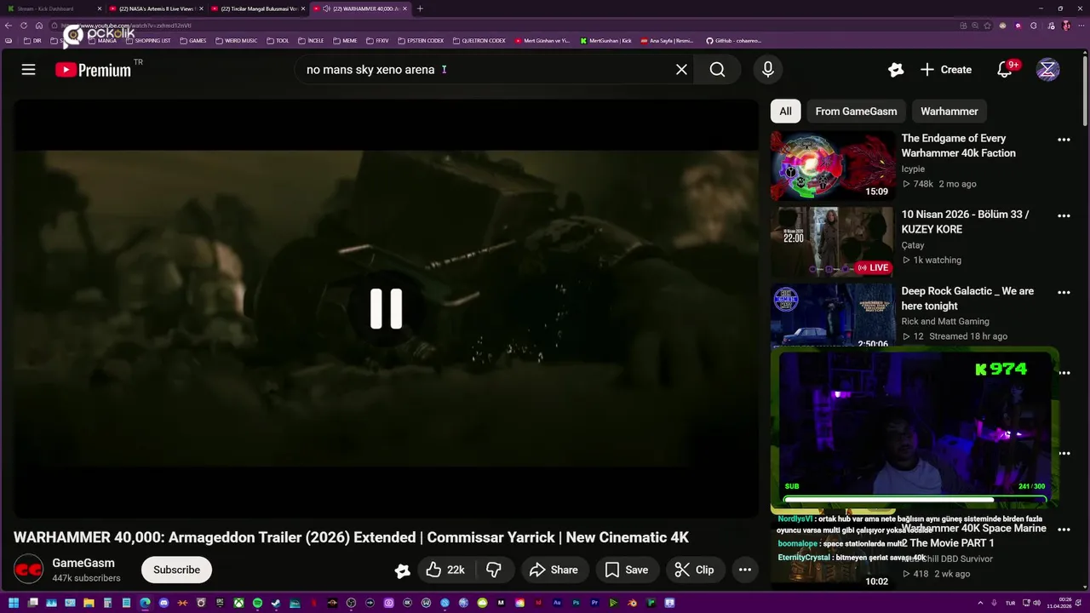This screenshot has width=1090, height=613.
Task: Open the GitHub bookmark
Action: [x=734, y=40]
